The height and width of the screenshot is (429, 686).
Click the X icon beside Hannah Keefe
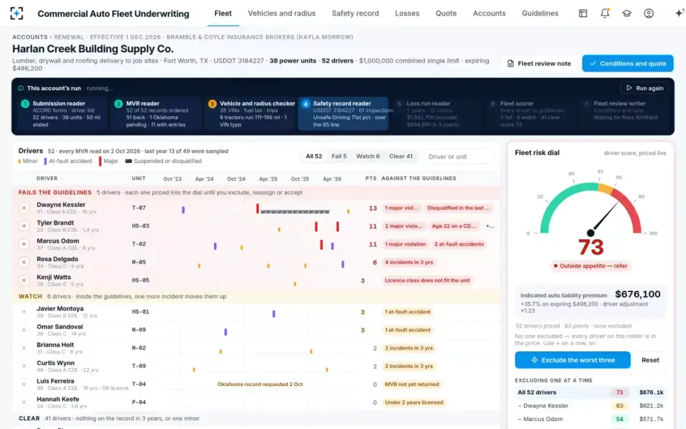[24, 402]
